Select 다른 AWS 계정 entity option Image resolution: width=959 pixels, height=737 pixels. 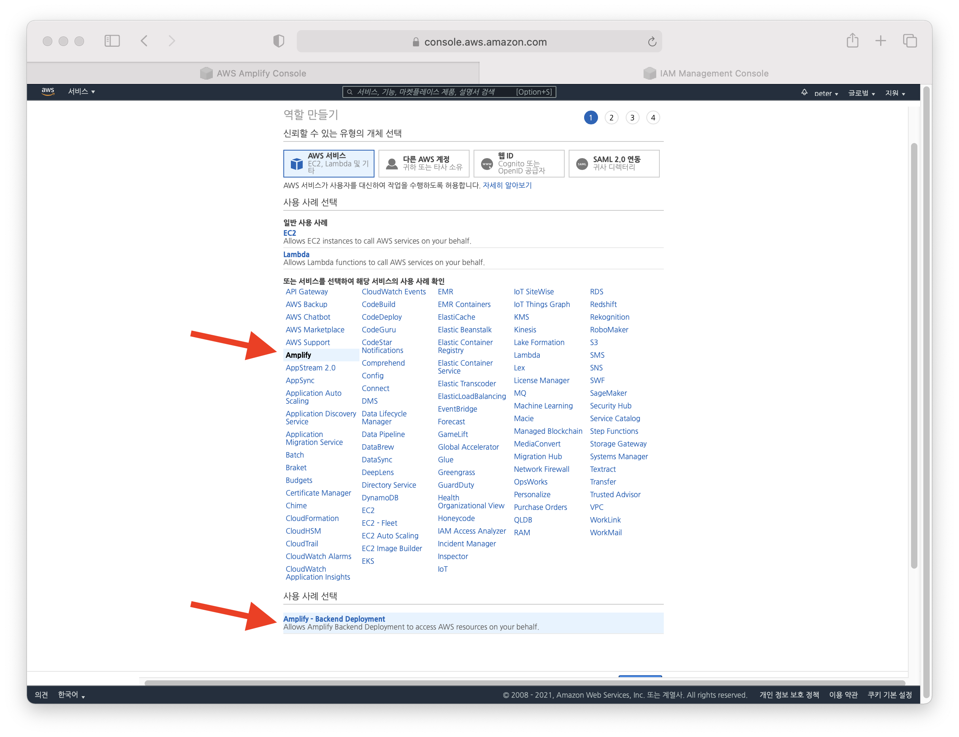424,164
